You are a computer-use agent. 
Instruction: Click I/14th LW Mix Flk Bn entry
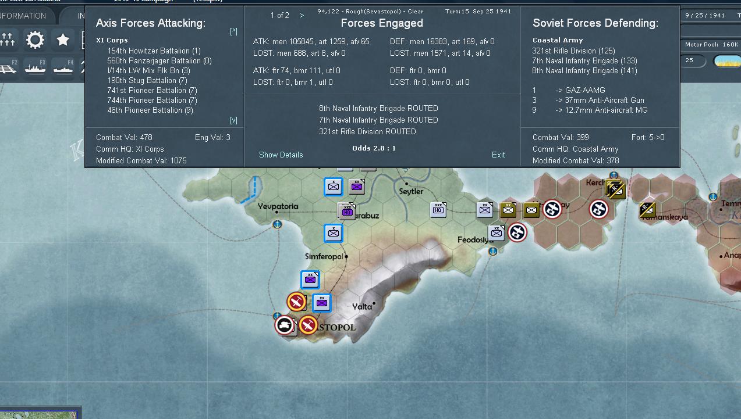click(148, 71)
